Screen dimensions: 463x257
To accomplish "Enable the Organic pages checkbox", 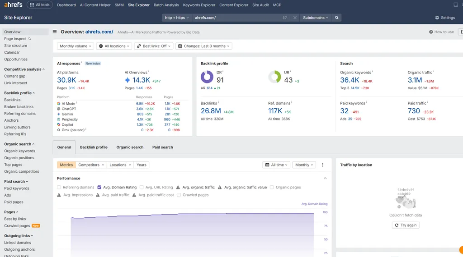I will point(272,187).
